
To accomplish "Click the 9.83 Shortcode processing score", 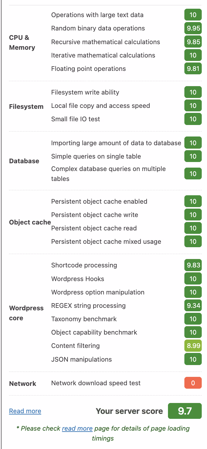I will (193, 265).
